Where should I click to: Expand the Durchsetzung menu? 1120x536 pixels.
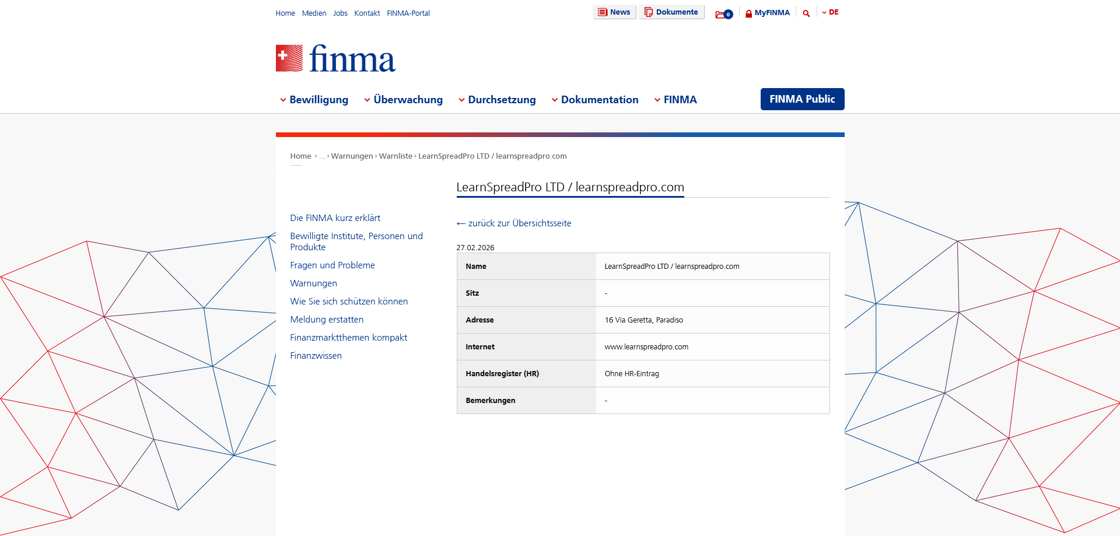click(497, 100)
